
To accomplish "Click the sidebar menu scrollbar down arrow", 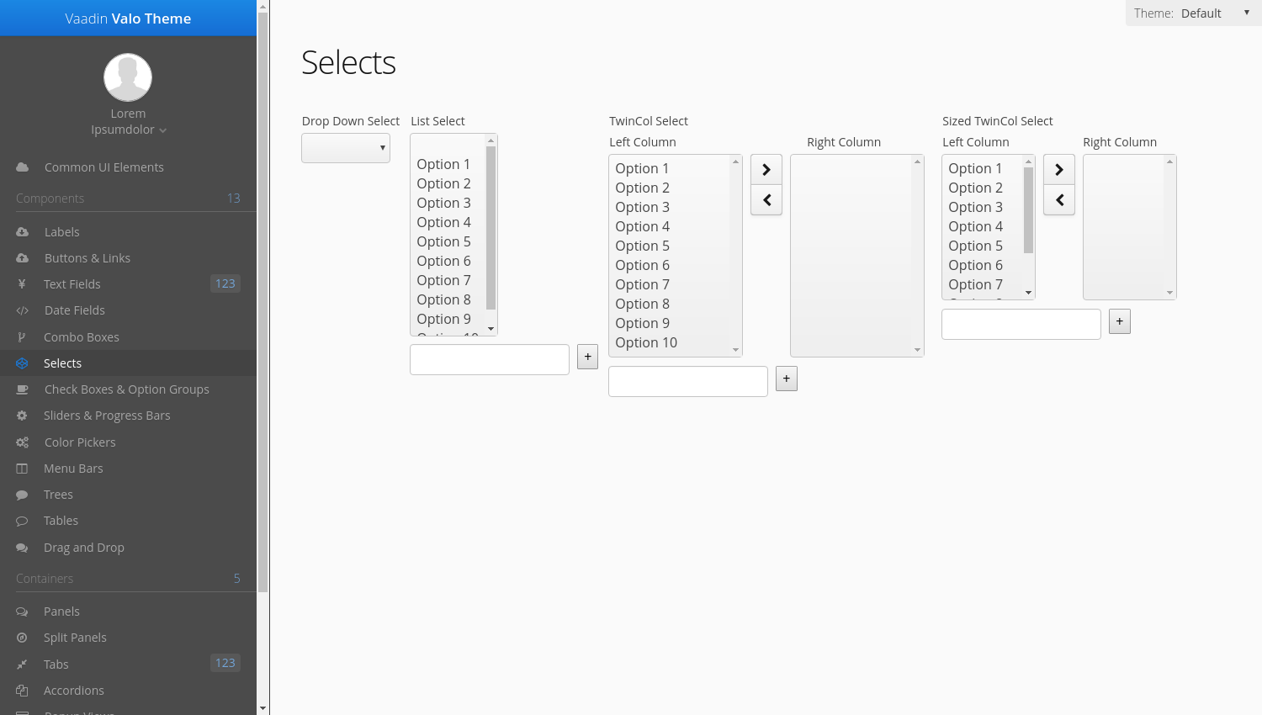I will tap(262, 708).
